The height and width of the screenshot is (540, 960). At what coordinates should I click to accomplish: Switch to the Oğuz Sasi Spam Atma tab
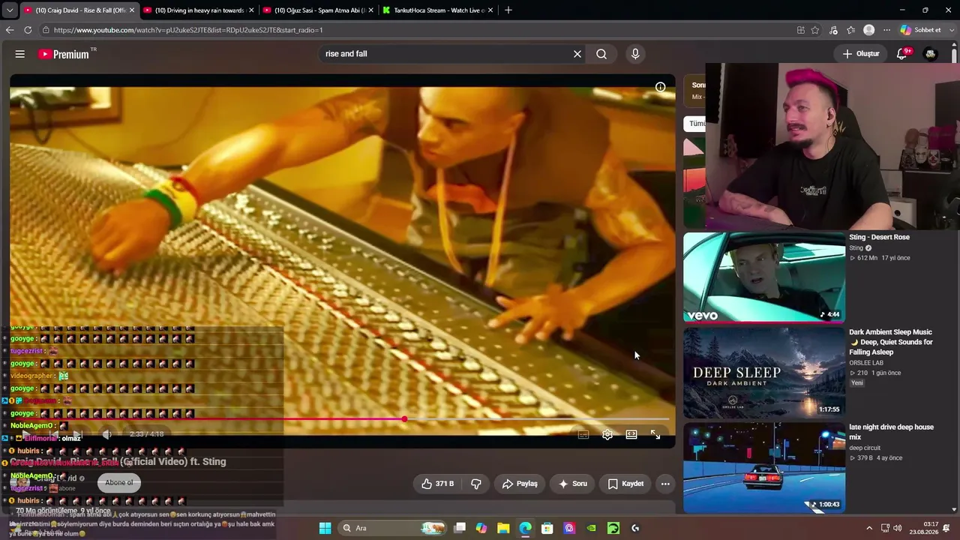tap(319, 10)
